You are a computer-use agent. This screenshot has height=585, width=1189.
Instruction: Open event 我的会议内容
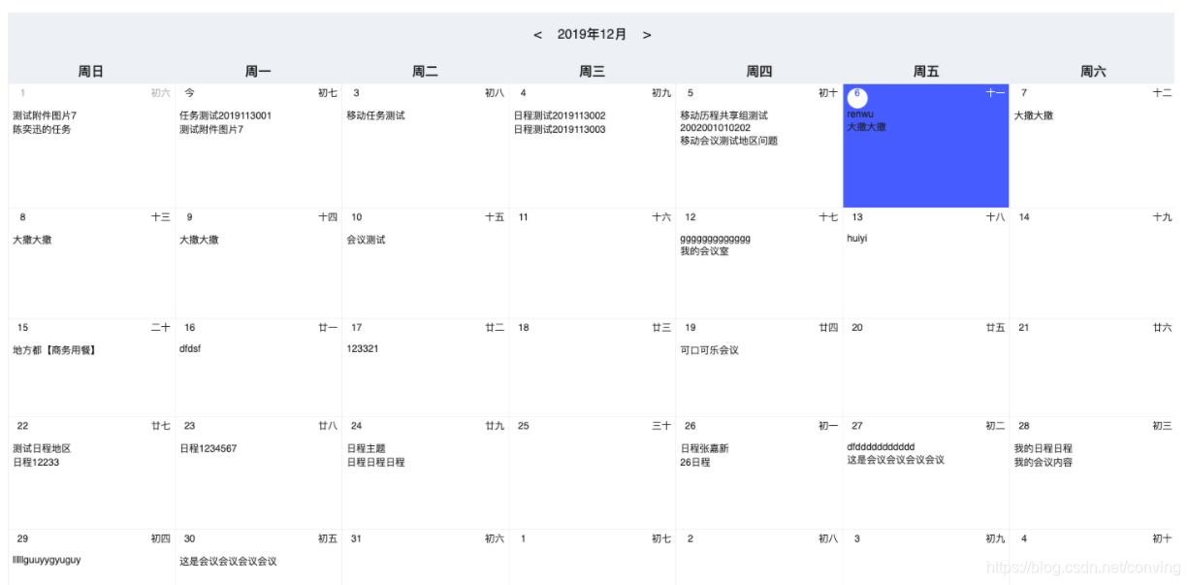1043,463
